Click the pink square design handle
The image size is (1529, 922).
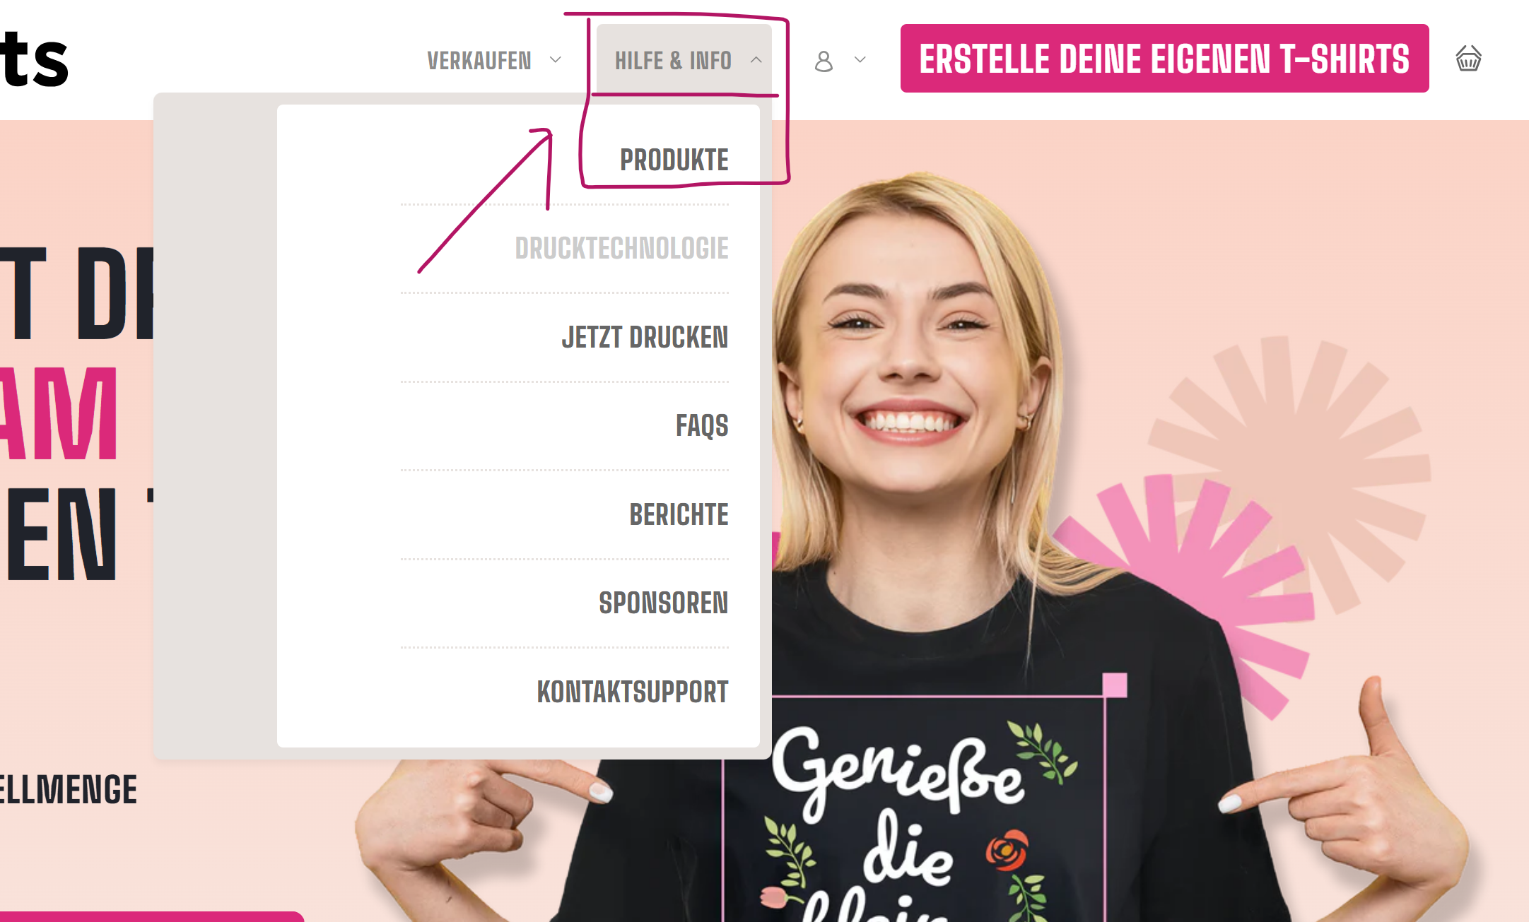coord(1115,685)
